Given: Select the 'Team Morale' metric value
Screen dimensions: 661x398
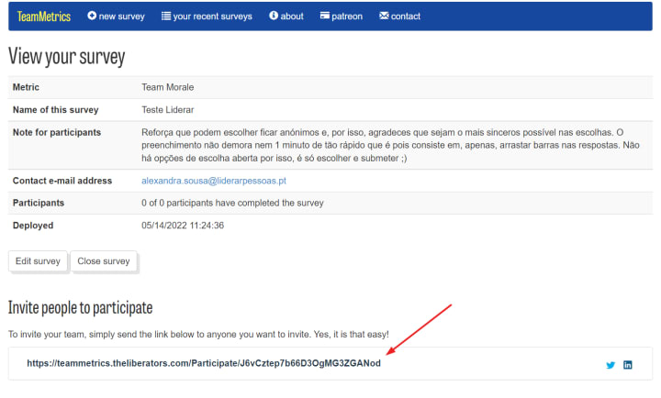Looking at the screenshot, I should tap(168, 87).
